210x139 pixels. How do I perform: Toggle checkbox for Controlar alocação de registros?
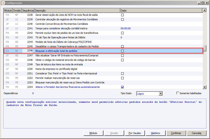pyautogui.click(x=122, y=19)
